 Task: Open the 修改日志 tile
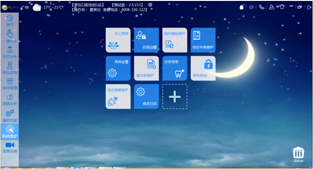(147, 96)
